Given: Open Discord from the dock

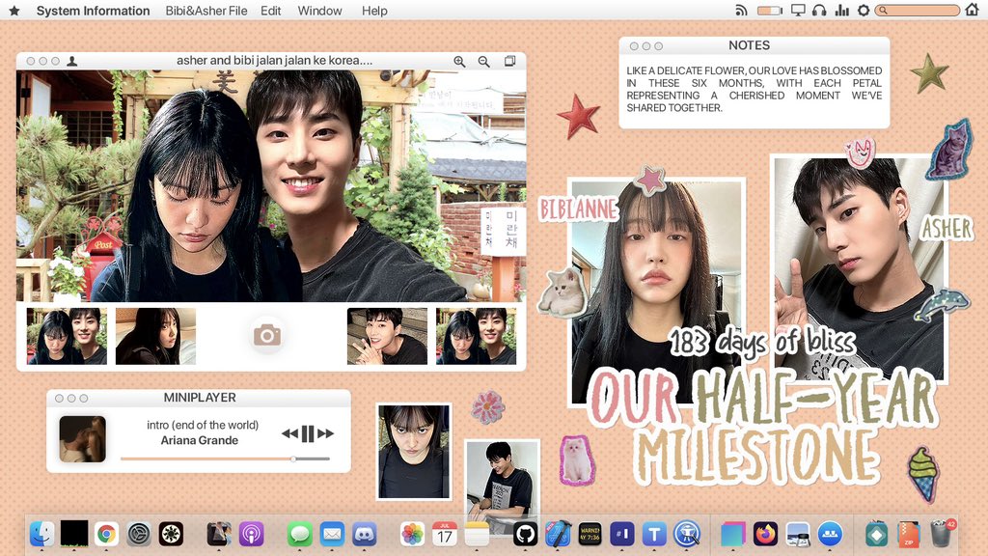Looking at the screenshot, I should (364, 534).
